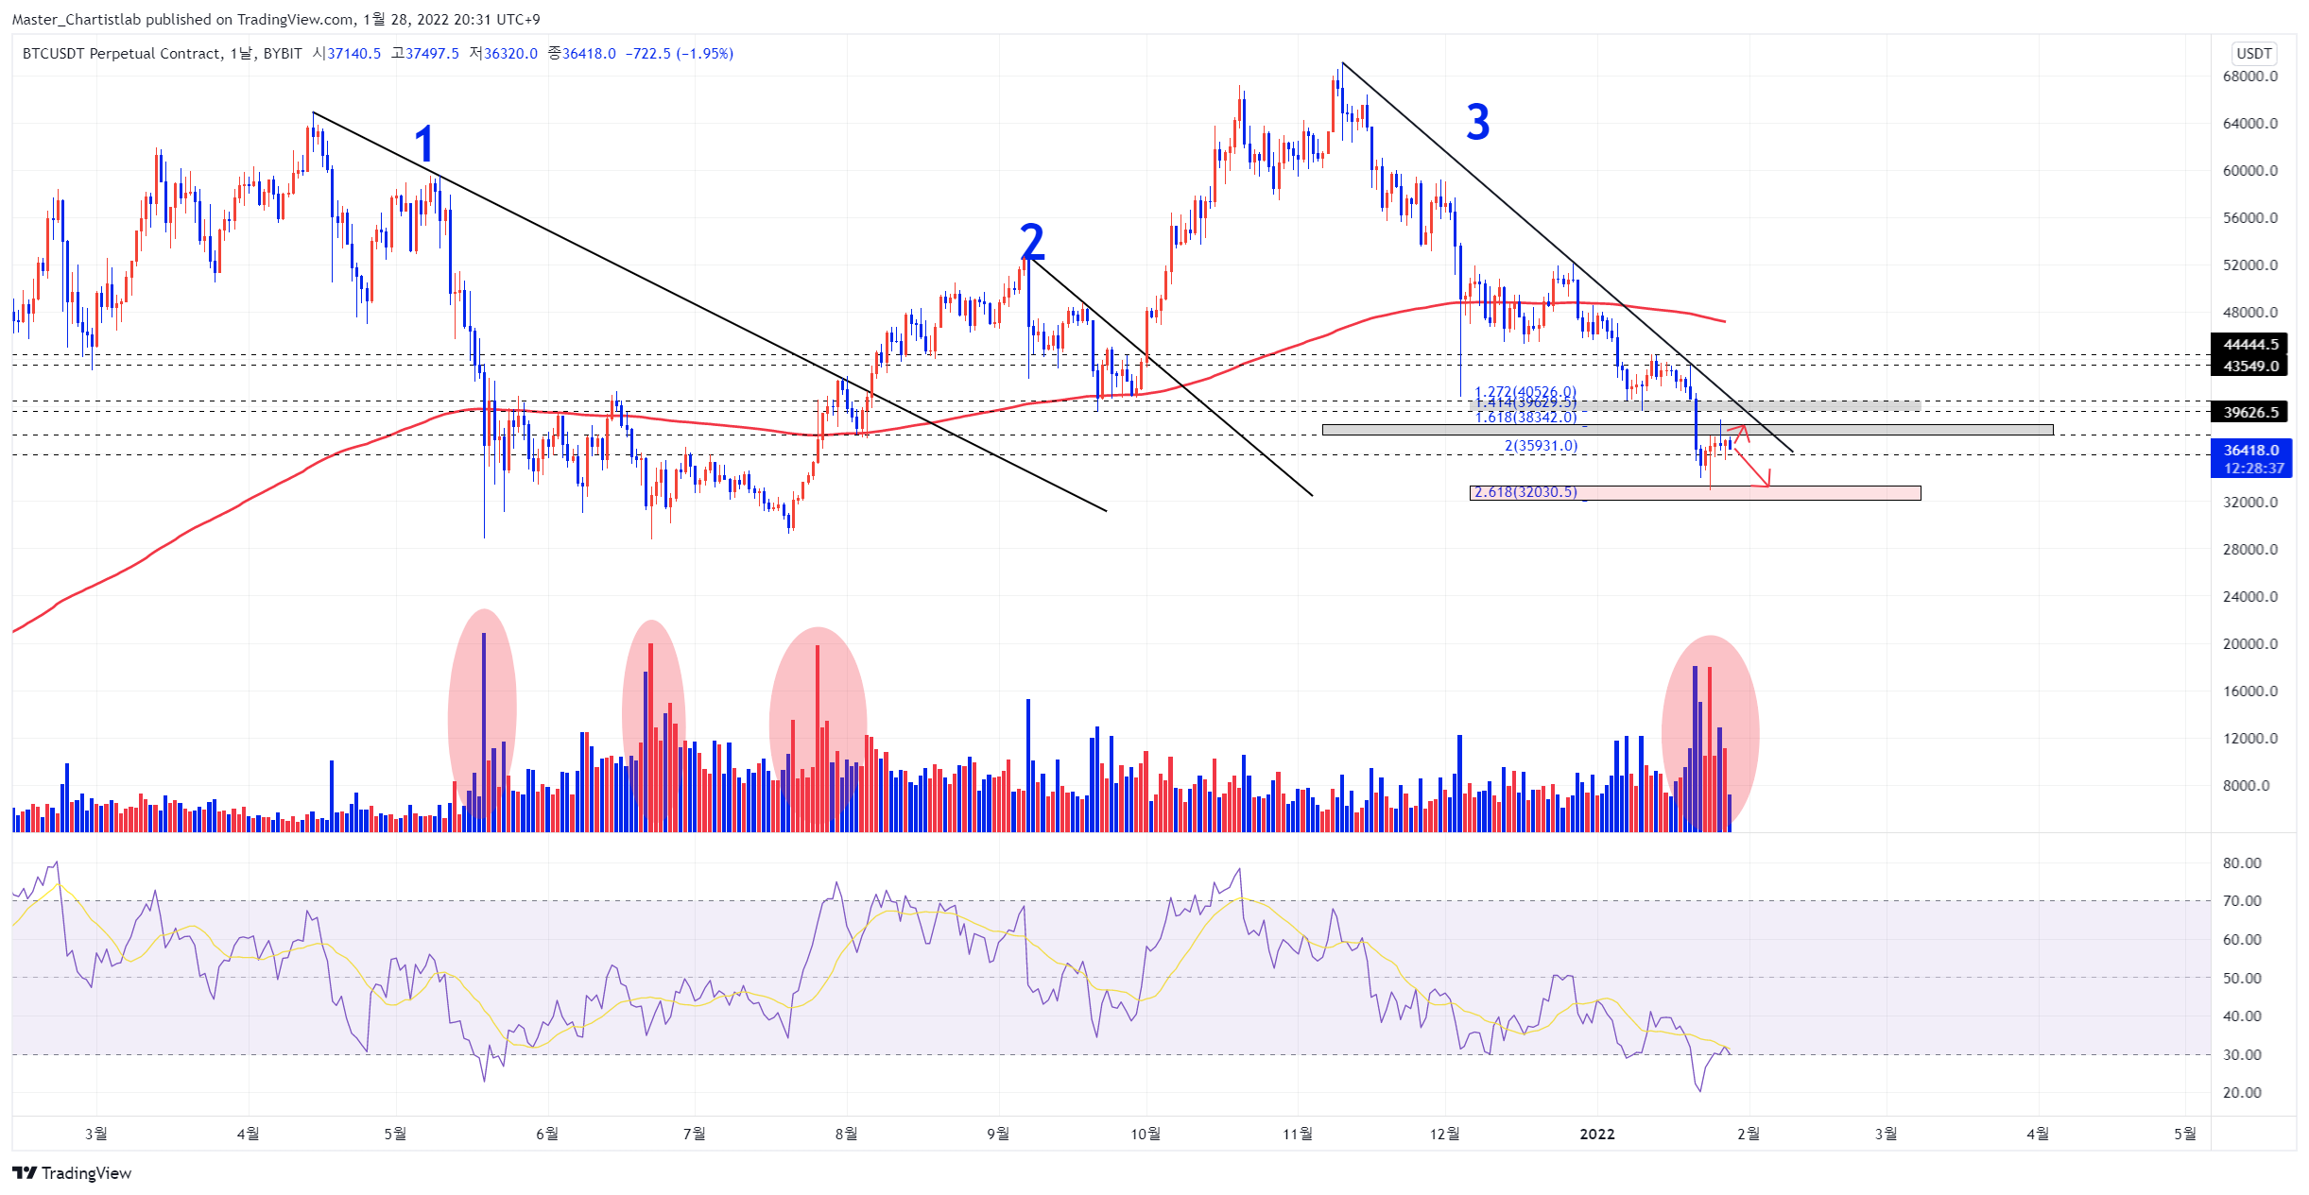The image size is (2309, 1195).
Task: Click the 44444.5 price label
Action: pyautogui.click(x=2250, y=344)
